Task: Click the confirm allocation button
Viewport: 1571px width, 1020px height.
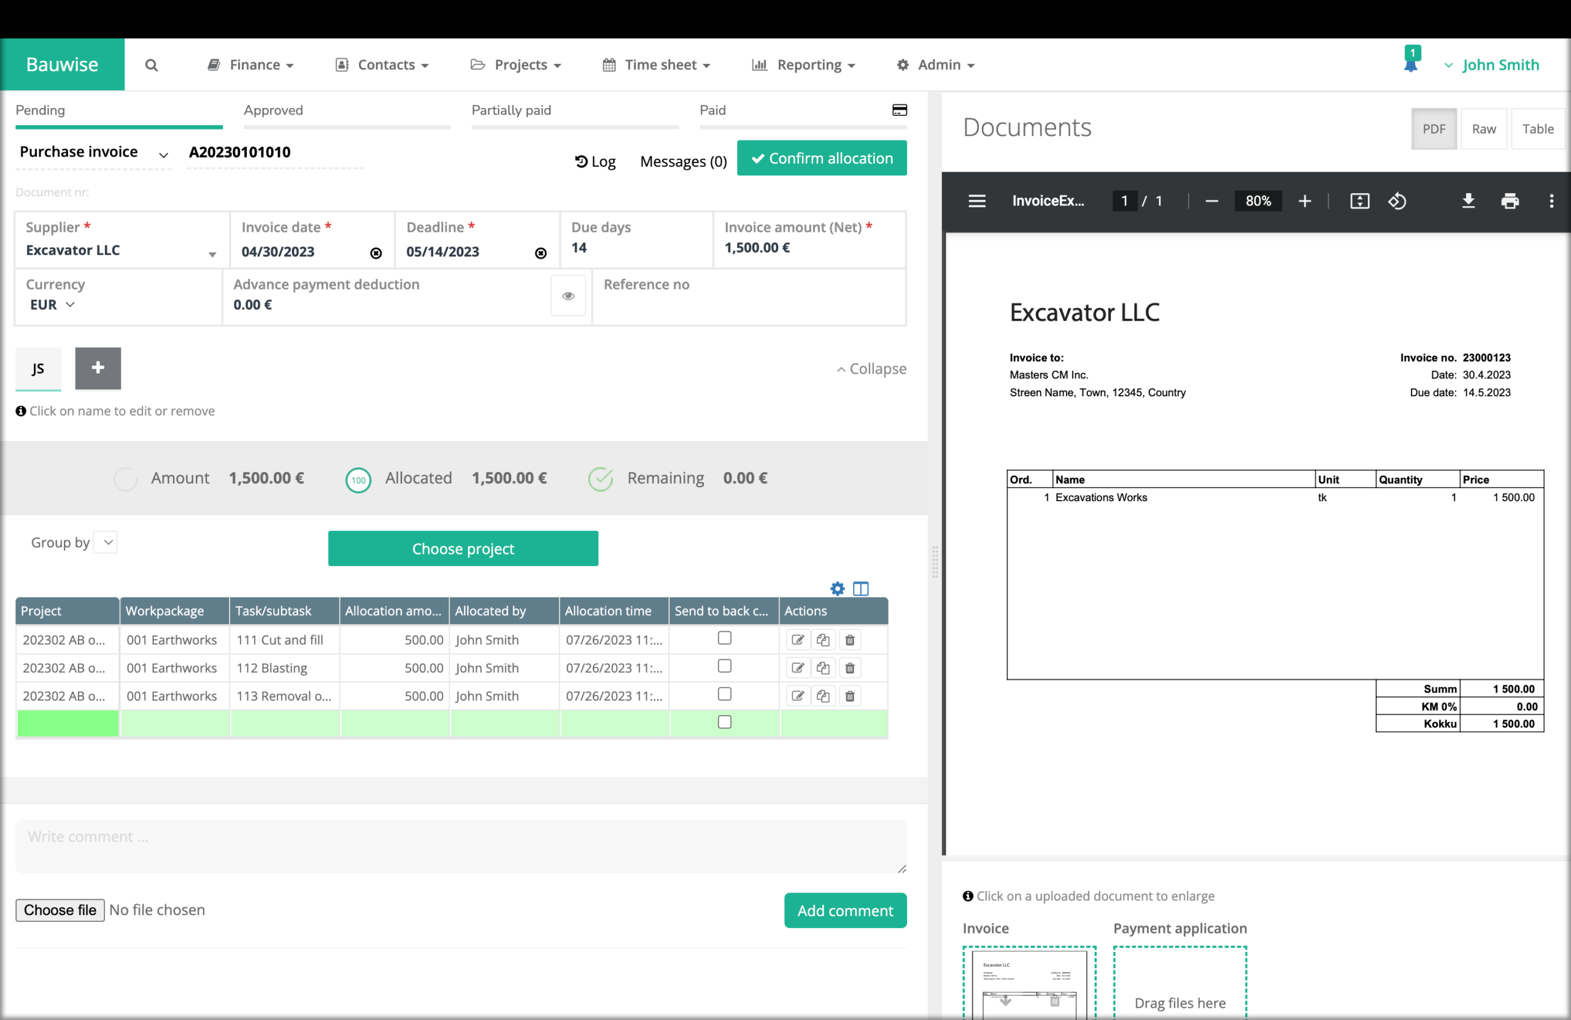Action: 822,158
